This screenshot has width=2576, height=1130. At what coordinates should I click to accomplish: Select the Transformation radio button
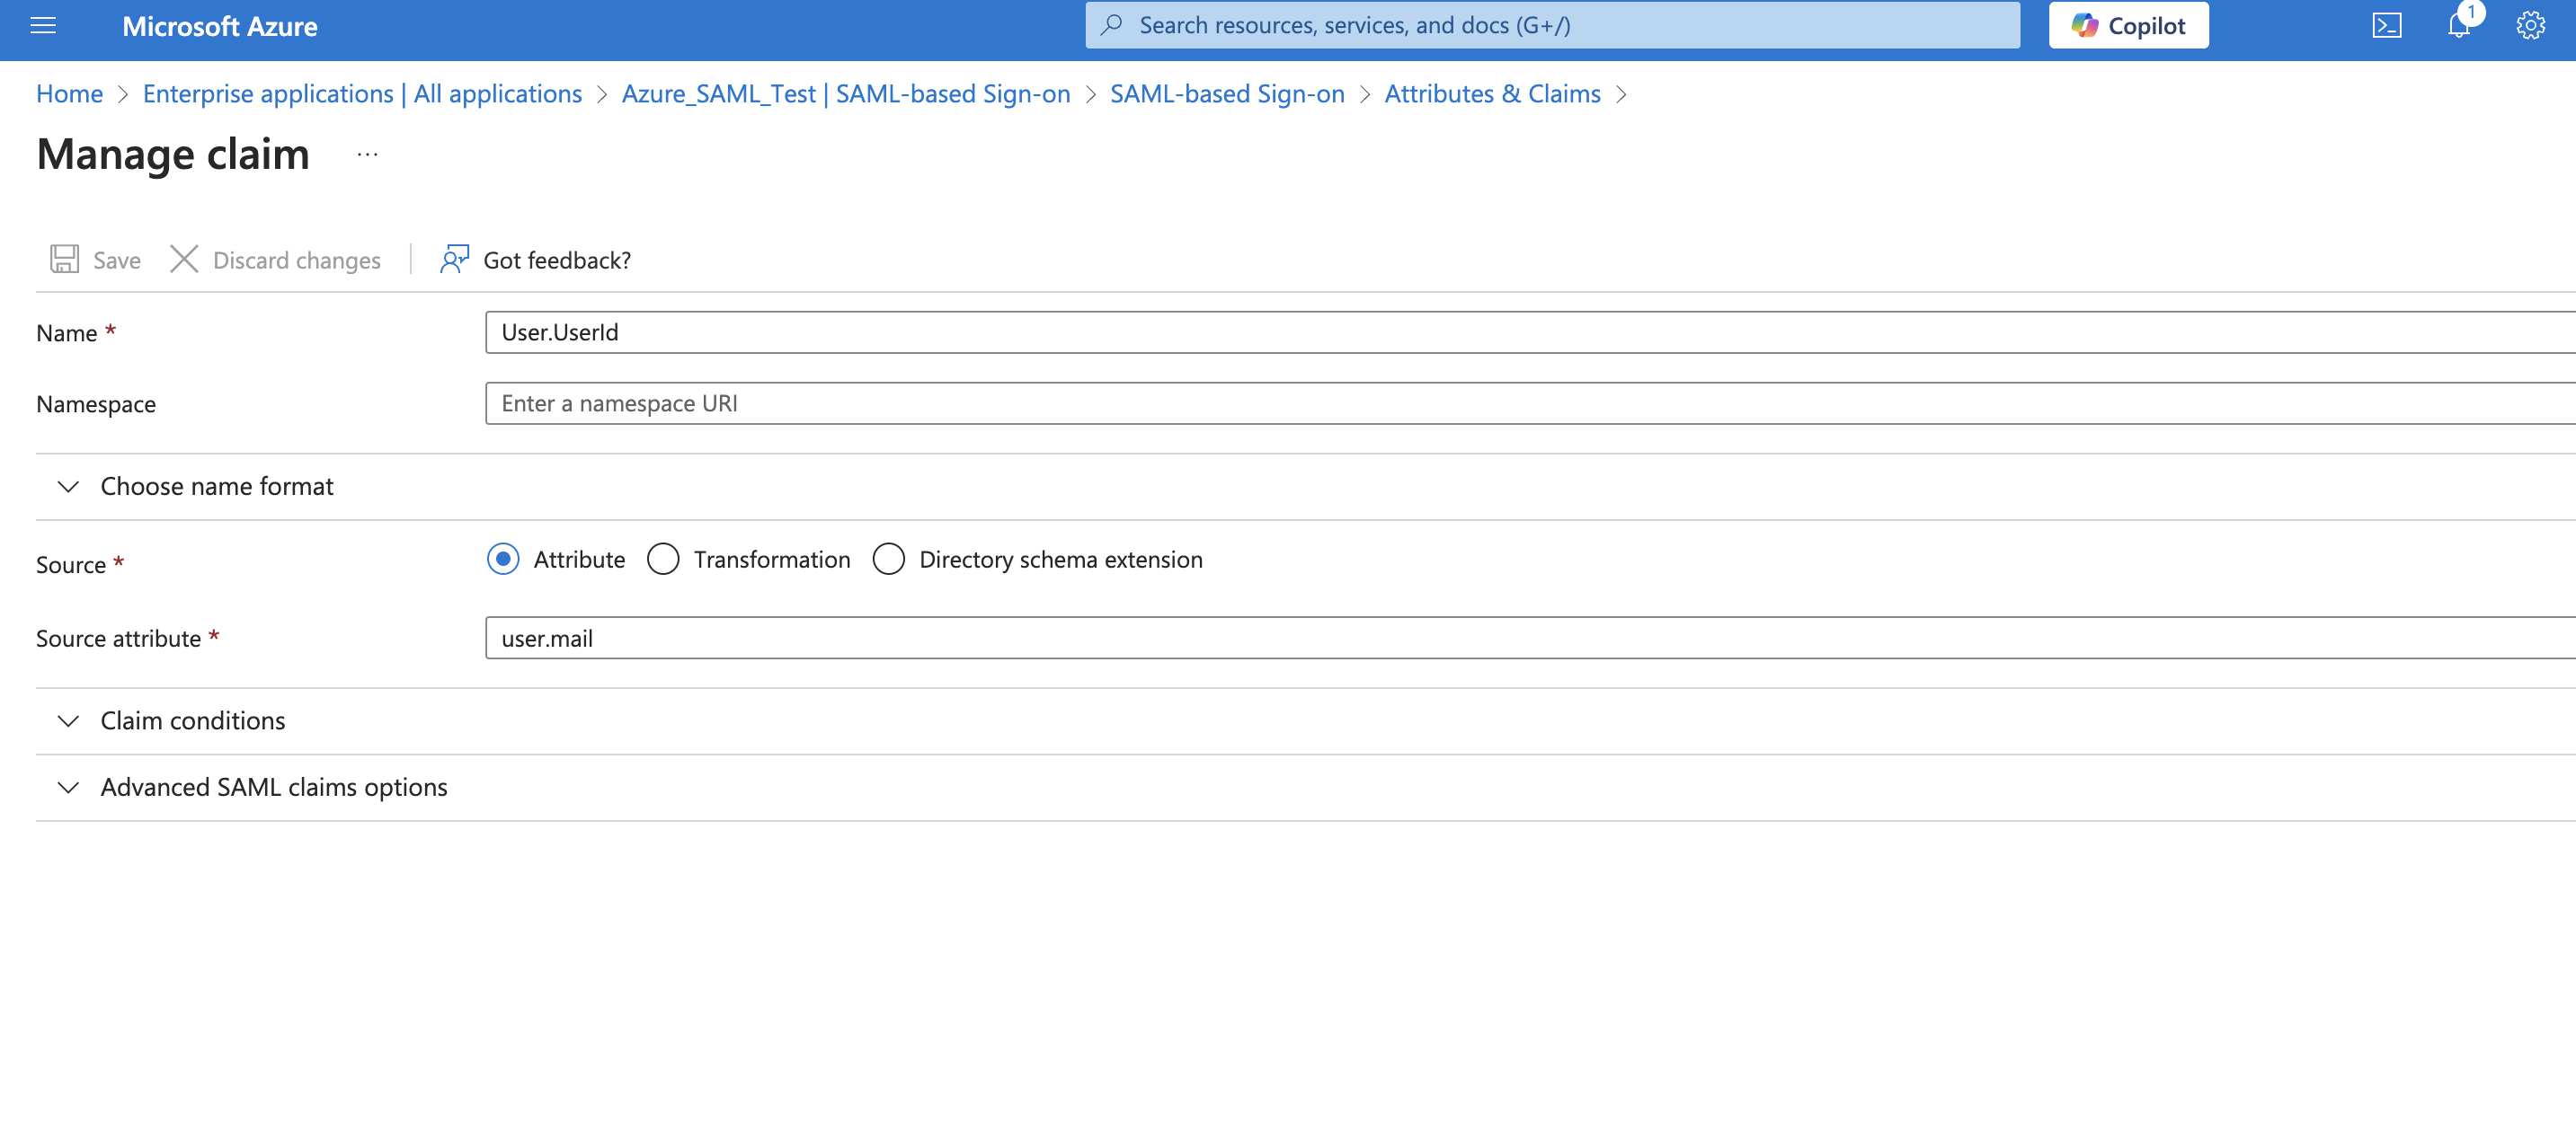click(663, 560)
